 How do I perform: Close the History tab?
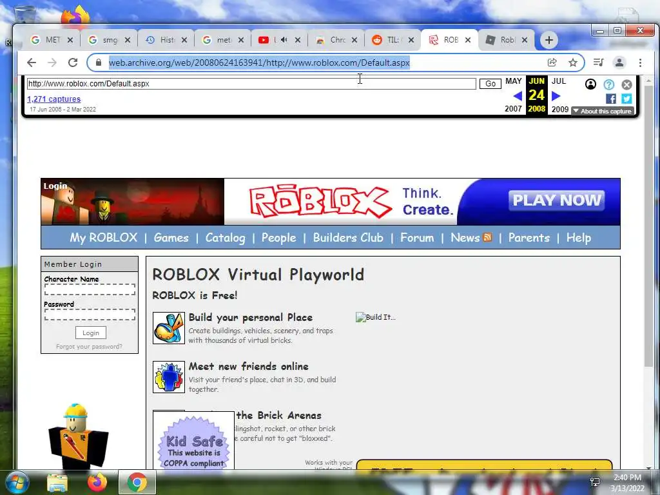tap(184, 40)
